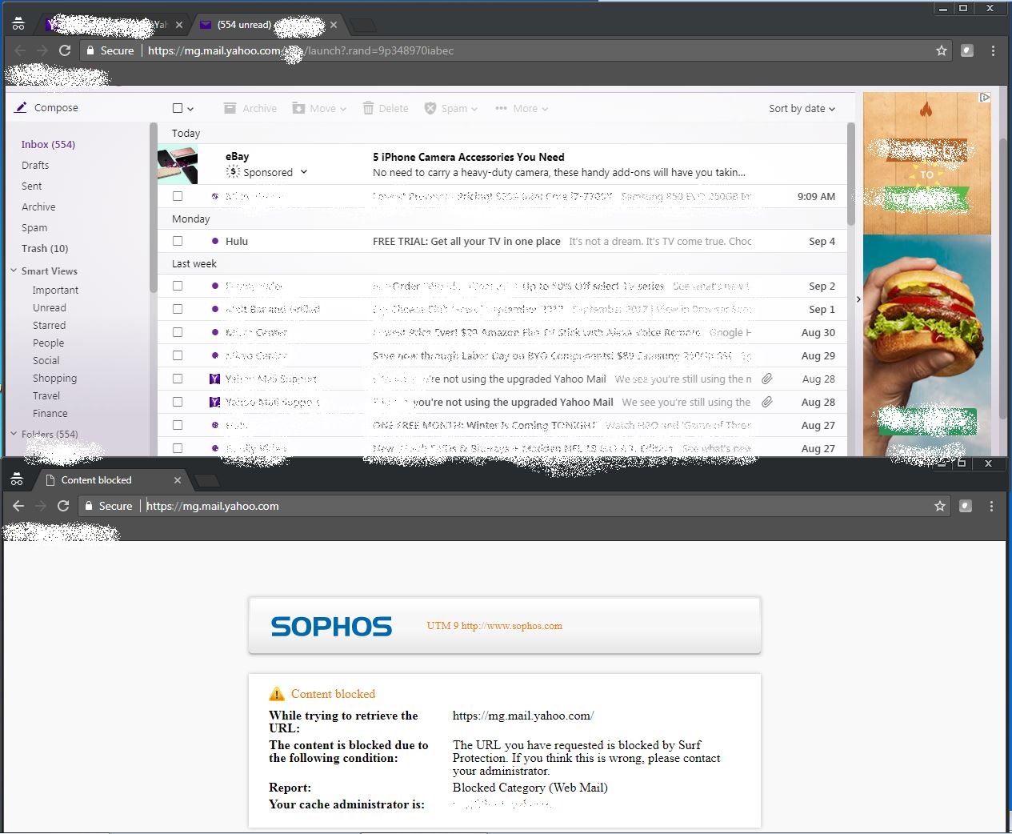This screenshot has height=834, width=1012.
Task: Click the SOPHOS logo
Action: click(x=331, y=626)
